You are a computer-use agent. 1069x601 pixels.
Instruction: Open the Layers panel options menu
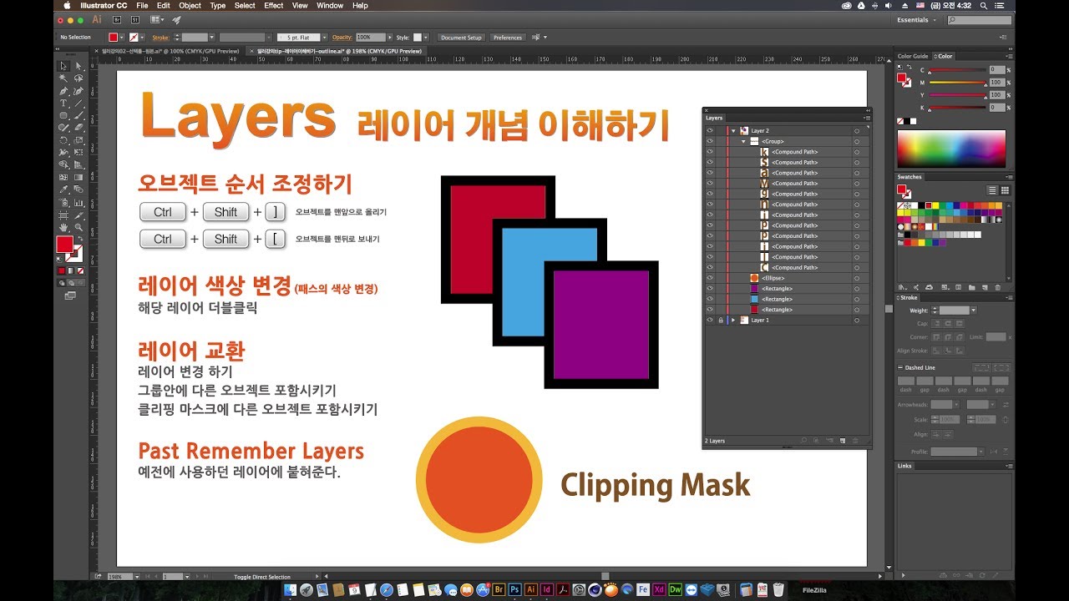click(867, 119)
